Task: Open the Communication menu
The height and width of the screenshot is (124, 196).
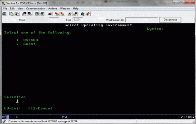Action: tap(36, 8)
